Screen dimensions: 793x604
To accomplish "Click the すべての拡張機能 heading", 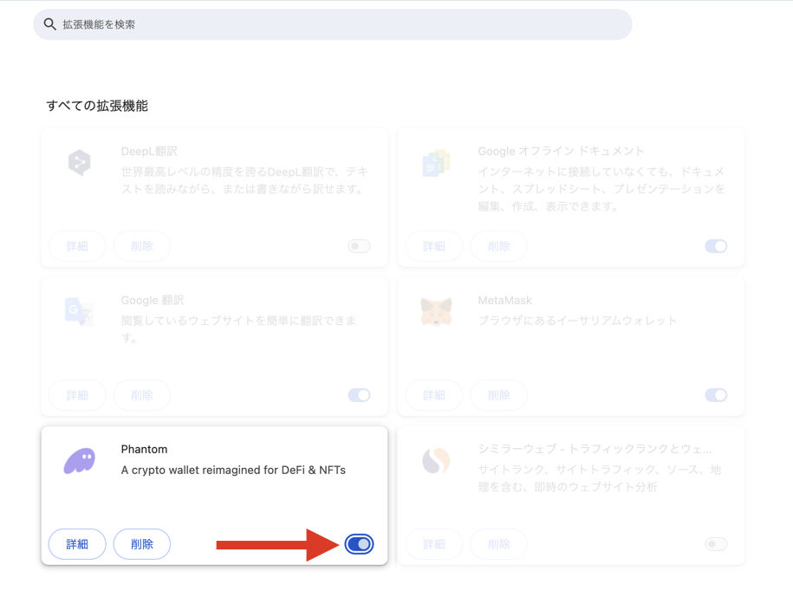I will coord(97,106).
